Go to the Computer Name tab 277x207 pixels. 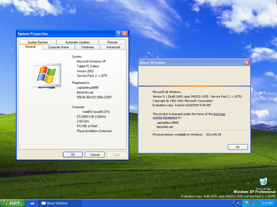tap(58, 47)
